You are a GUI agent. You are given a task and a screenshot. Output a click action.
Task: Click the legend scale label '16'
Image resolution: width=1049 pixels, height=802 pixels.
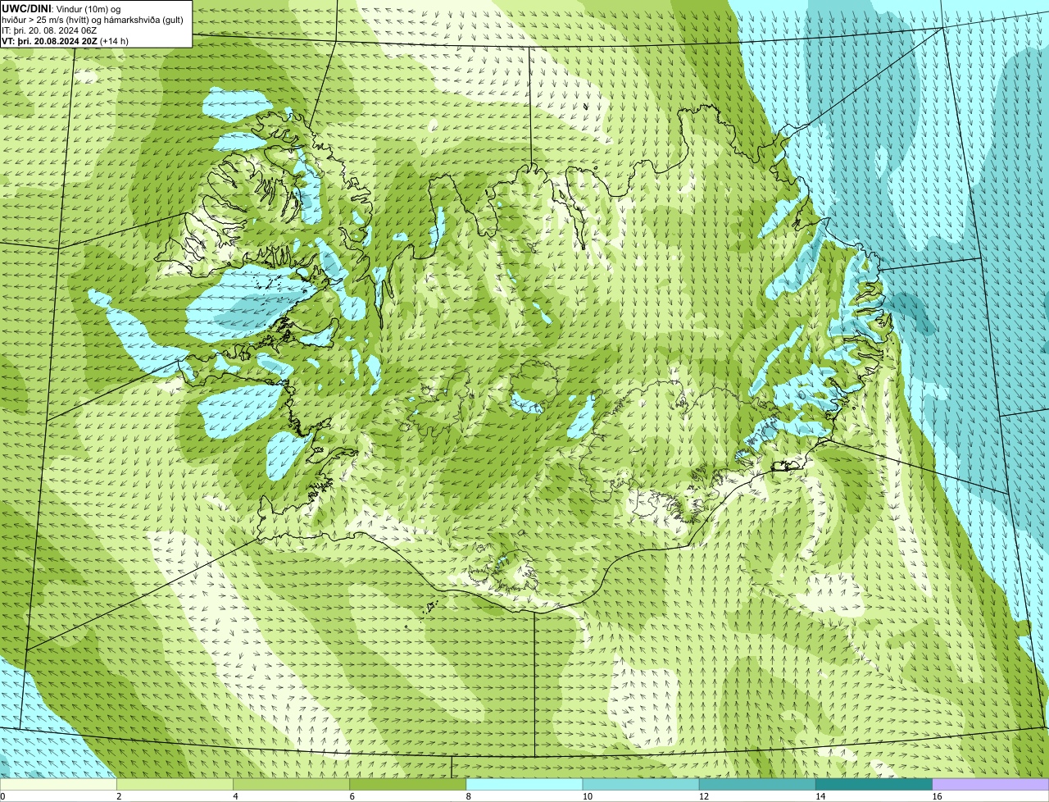point(937,796)
